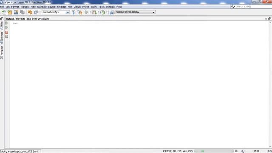Click the Clean and Build icon
The width and height of the screenshot is (272, 153).
click(x=80, y=12)
